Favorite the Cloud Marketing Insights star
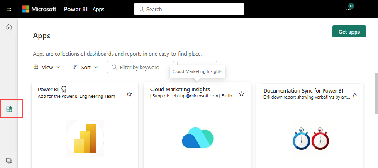378x168 pixels. tap(241, 94)
